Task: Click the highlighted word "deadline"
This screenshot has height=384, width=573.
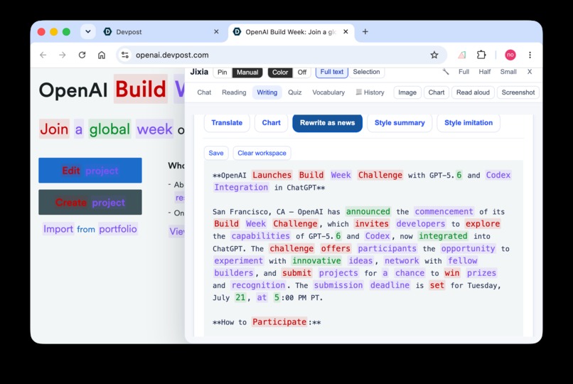Action: (x=390, y=285)
